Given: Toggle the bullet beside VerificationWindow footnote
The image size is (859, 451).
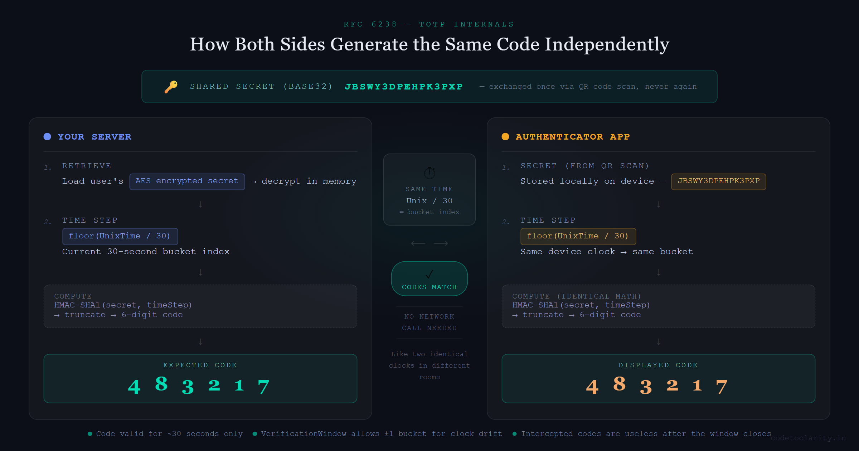Looking at the screenshot, I should 254,433.
